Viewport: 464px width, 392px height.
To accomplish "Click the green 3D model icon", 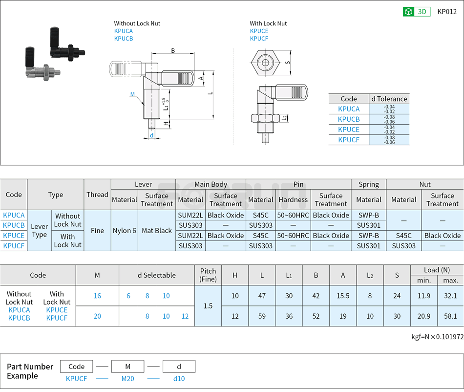I will pos(409,11).
